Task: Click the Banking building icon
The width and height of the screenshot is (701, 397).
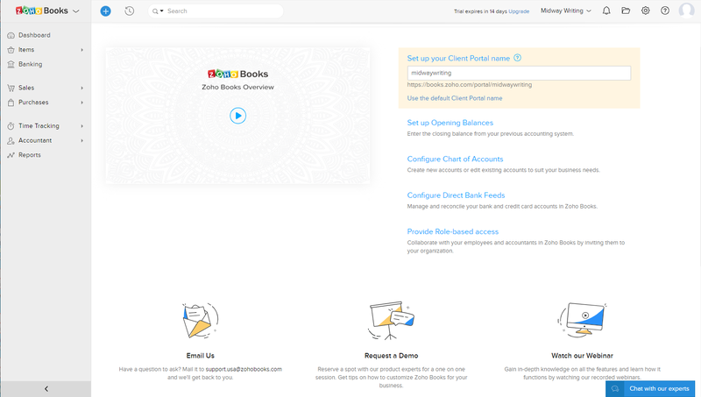Action: [11, 64]
